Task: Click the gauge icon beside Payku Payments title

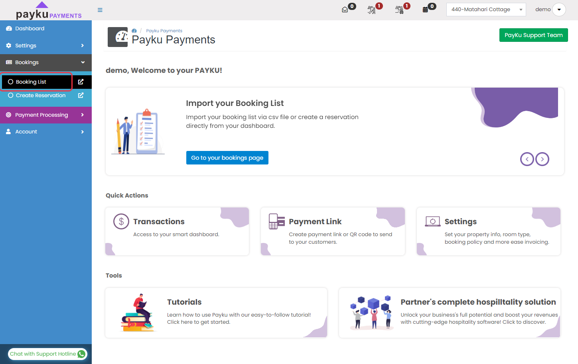Action: tap(118, 37)
